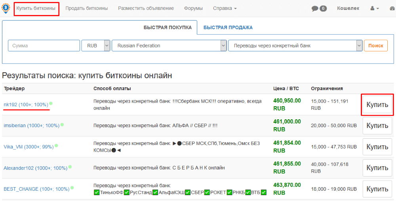Screen dimensions: 396x201
Task: Go to Разместить объявление
Action: click(x=146, y=8)
